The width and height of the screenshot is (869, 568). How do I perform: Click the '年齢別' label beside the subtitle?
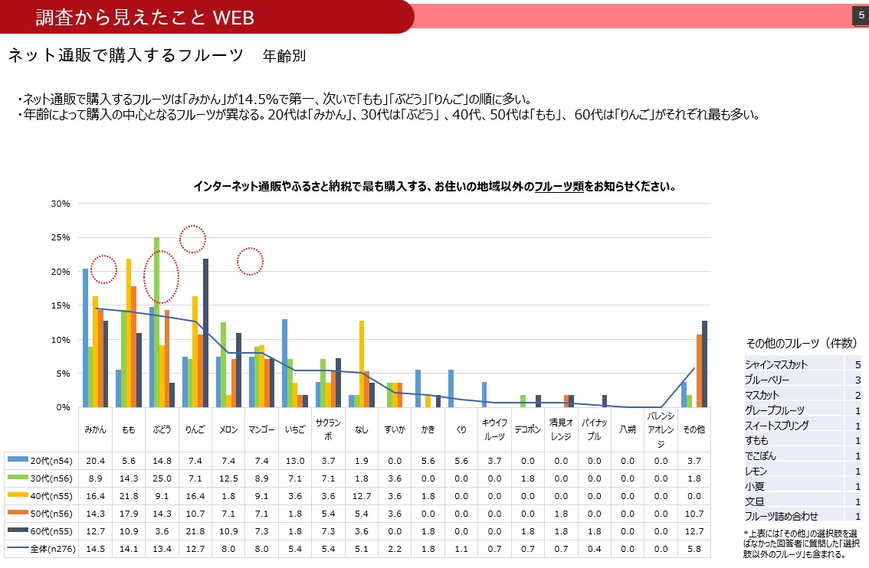(x=284, y=56)
